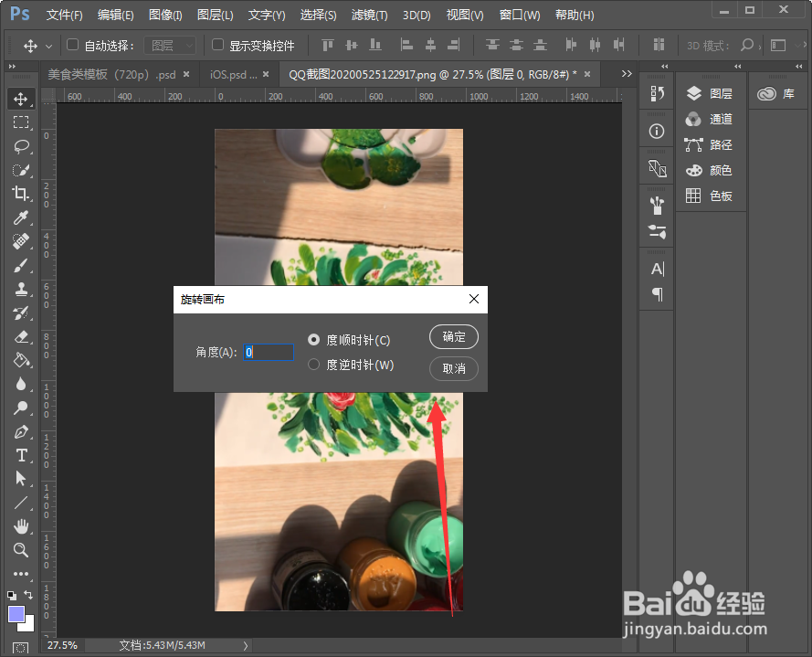Open the Character panel icon
The image size is (812, 657).
point(657,269)
